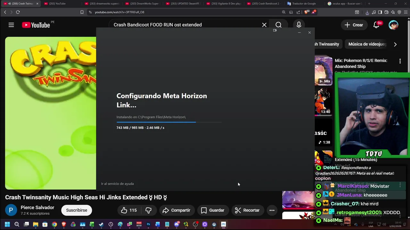Open Photoshop from the taskbar

pos(148,224)
